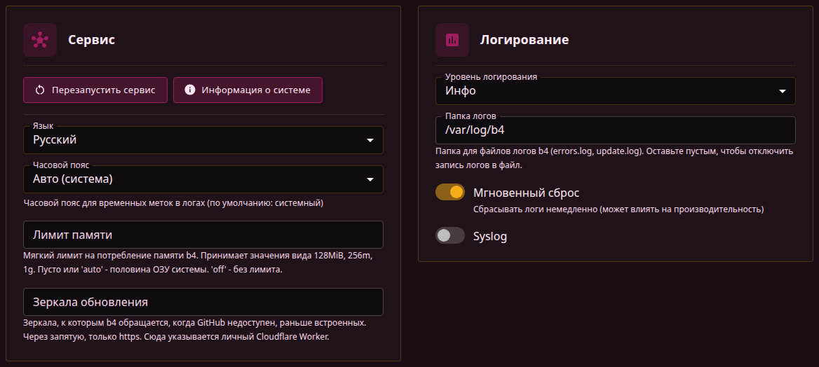Open Информация о системе

point(248,90)
